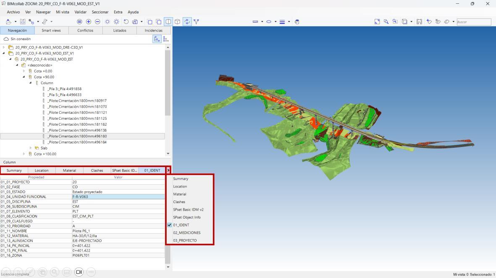Switch to the Conflictos tab
Screen dimensions: 496x278
[x=85, y=31]
